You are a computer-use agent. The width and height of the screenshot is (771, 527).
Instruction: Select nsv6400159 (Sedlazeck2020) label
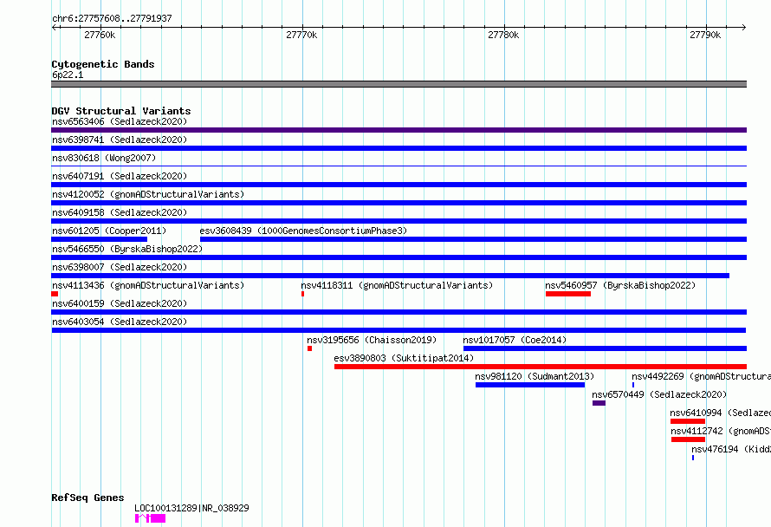tap(120, 303)
